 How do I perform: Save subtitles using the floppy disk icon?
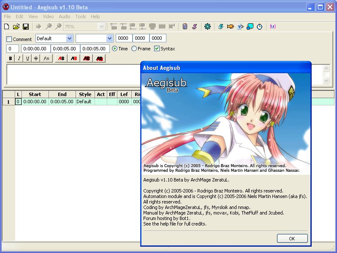click(26, 27)
